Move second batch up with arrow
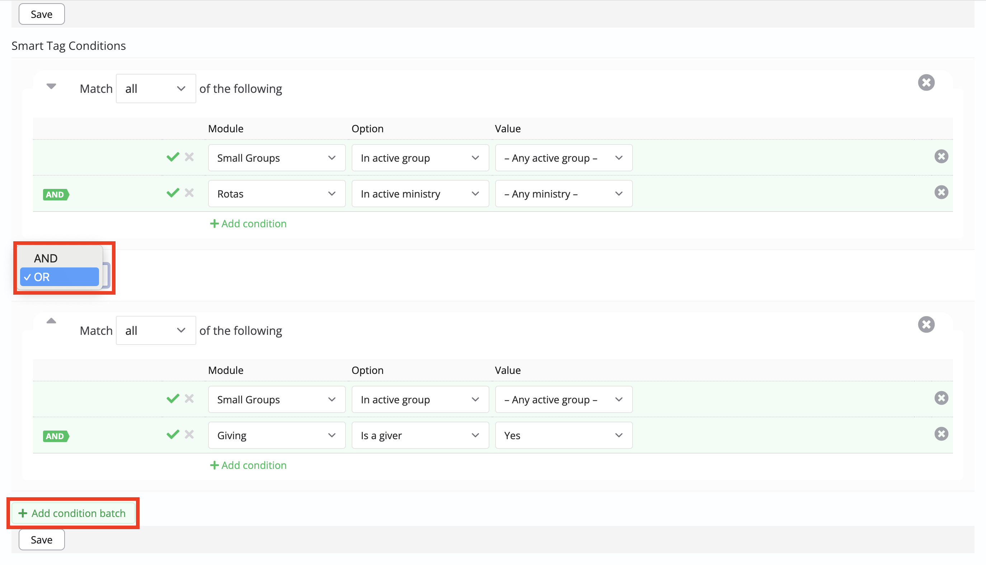The image size is (986, 565). click(x=51, y=321)
